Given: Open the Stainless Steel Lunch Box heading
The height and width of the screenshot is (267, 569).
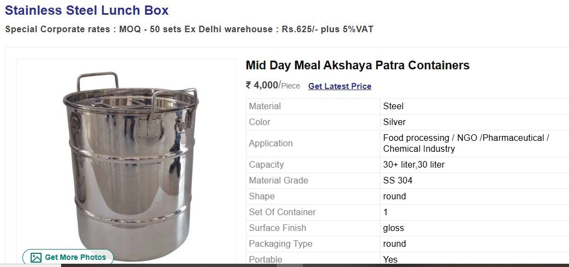Looking at the screenshot, I should click(x=87, y=10).
